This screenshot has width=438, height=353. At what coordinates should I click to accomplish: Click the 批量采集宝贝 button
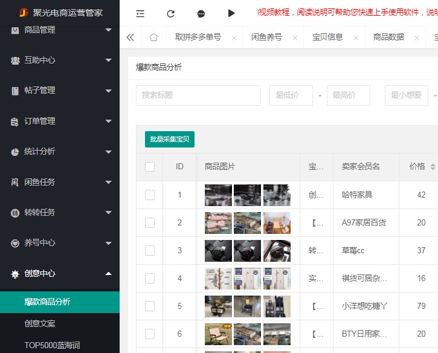[170, 139]
